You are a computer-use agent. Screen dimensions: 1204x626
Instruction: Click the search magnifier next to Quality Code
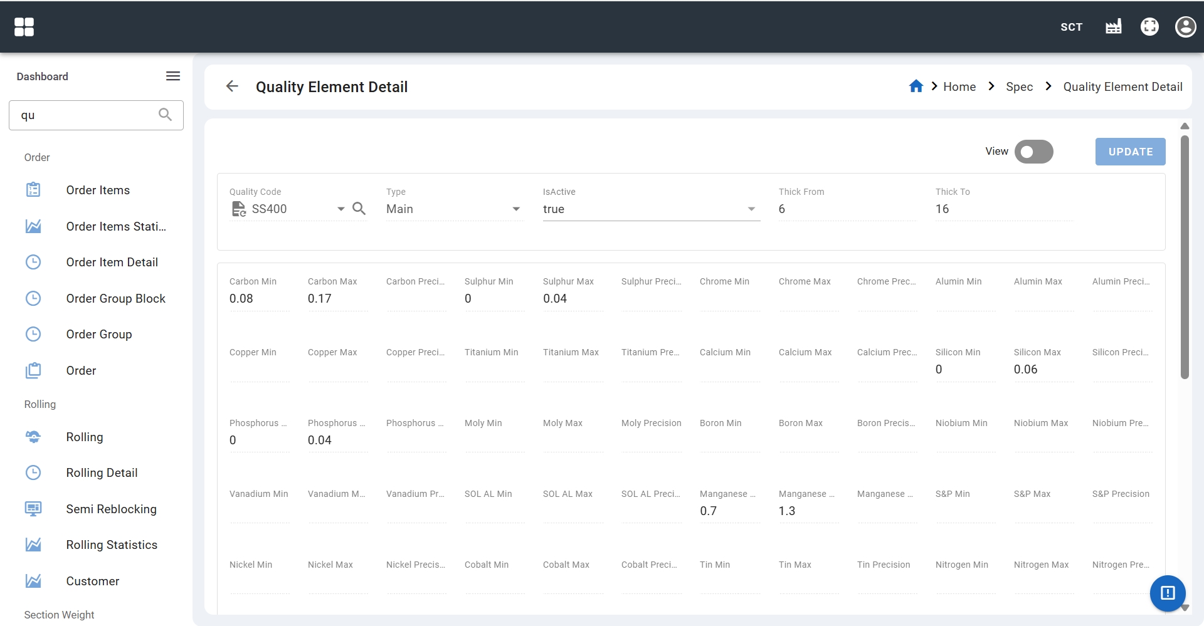point(359,209)
